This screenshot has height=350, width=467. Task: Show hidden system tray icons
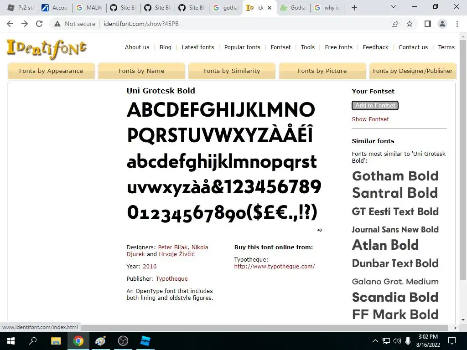pos(375,341)
